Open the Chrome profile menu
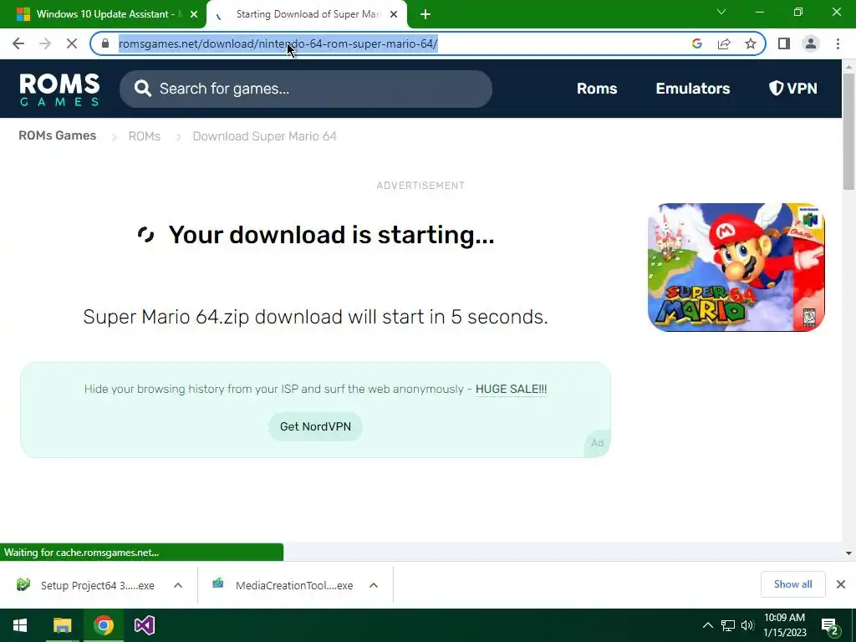Image resolution: width=856 pixels, height=642 pixels. 811,43
